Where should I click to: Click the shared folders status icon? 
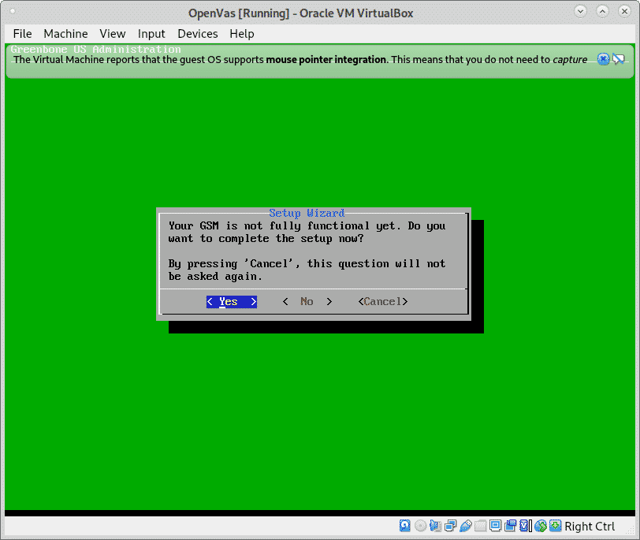tap(481, 526)
